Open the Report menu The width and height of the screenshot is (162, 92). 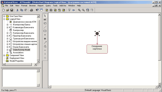point(40,6)
